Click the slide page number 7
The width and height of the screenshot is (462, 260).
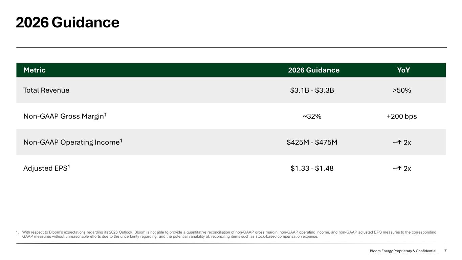[445, 251]
